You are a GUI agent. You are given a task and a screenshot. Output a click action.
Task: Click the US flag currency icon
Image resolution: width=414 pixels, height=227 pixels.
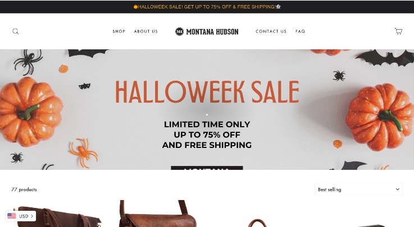coord(12,216)
